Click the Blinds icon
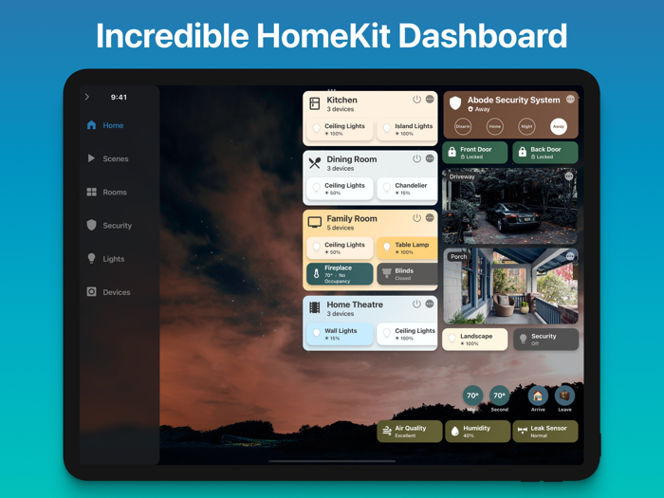This screenshot has width=664, height=498. (387, 272)
